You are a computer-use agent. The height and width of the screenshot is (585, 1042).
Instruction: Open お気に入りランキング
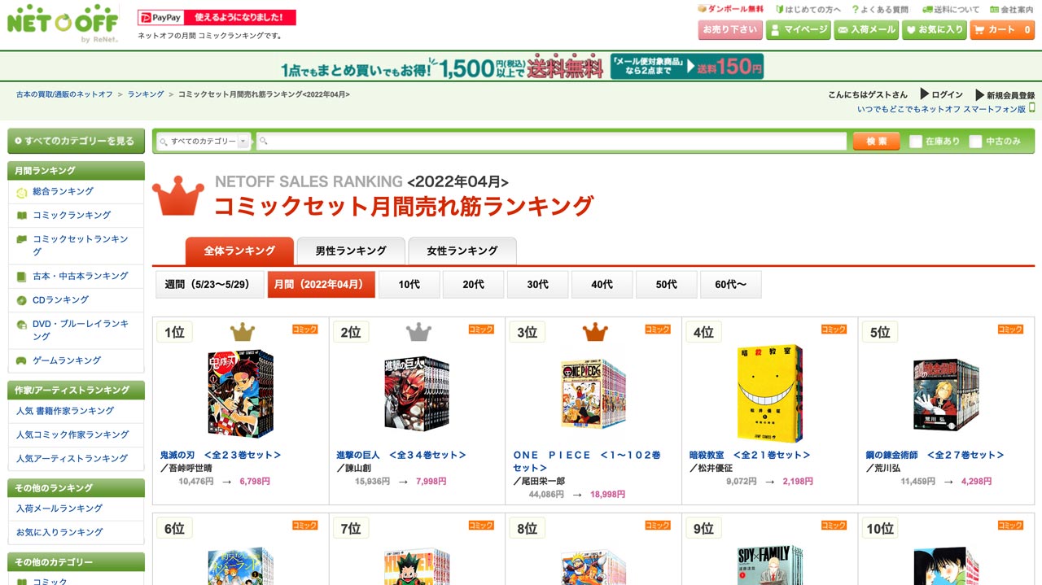click(x=59, y=531)
